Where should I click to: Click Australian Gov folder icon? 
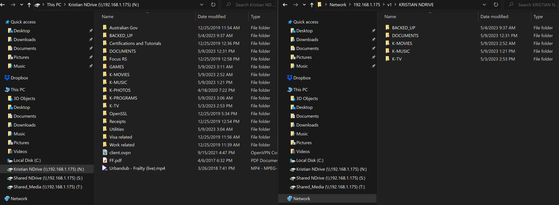pyautogui.click(x=105, y=27)
